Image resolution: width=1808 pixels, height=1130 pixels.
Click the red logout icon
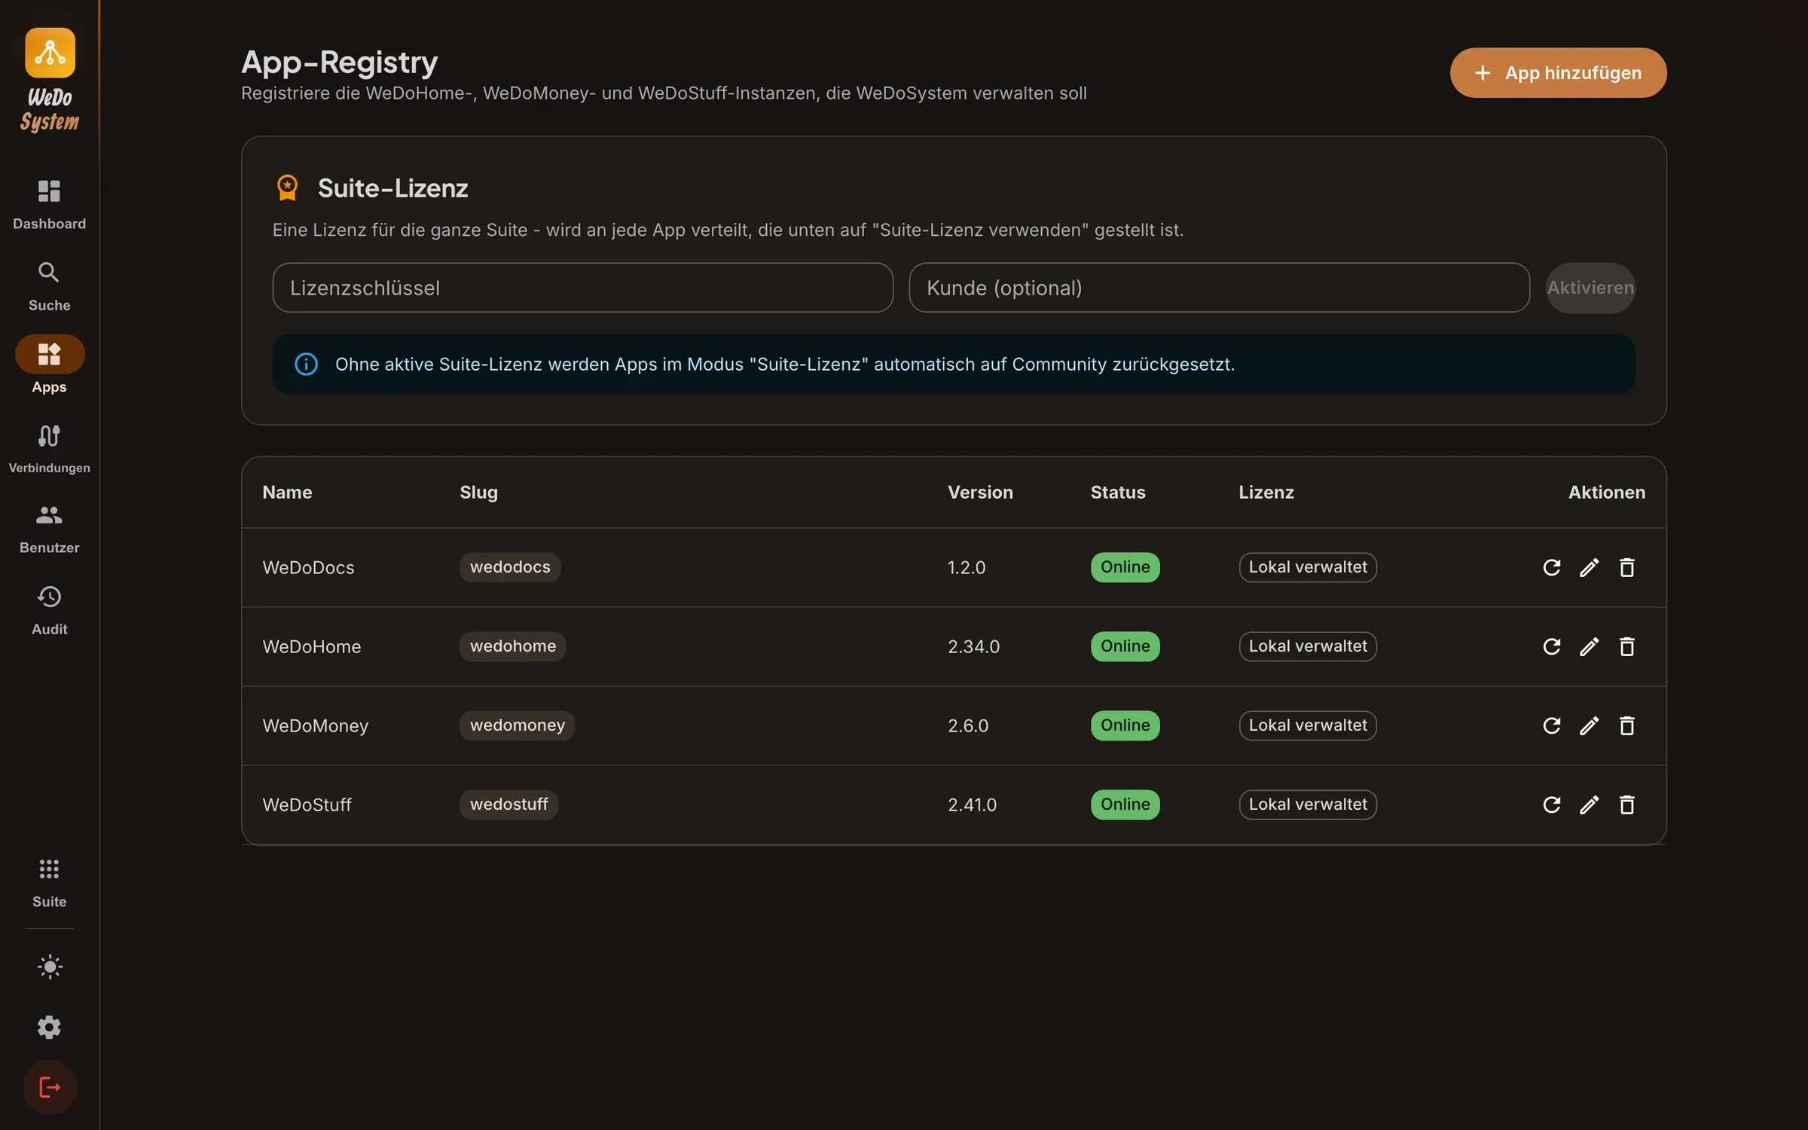coord(50,1088)
